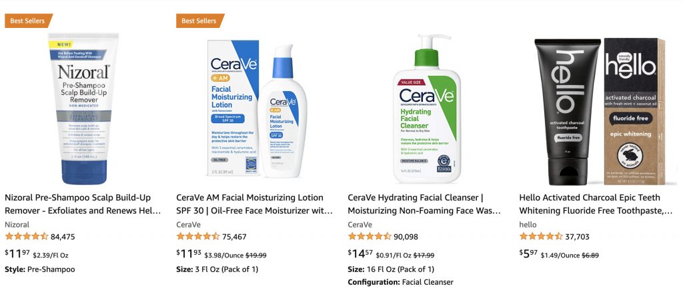Open the 75,467 reviews count
The width and height of the screenshot is (683, 302).
click(x=234, y=237)
